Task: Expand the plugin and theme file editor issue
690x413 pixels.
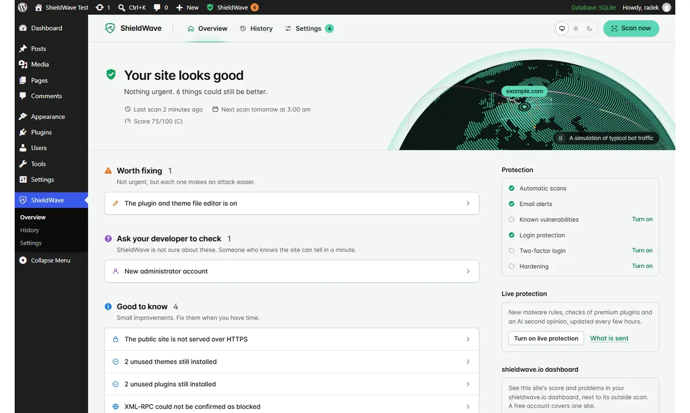Action: point(292,203)
